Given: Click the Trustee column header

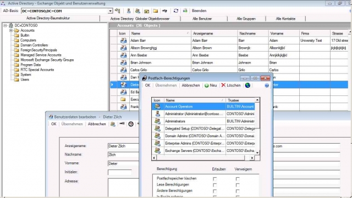Looking at the screenshot, I should pos(240,100).
